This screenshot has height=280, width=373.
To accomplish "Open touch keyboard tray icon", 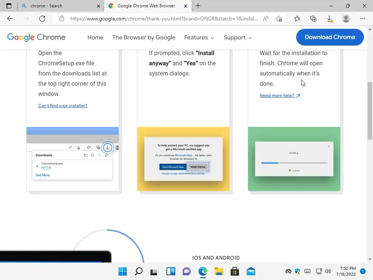I will (x=307, y=271).
